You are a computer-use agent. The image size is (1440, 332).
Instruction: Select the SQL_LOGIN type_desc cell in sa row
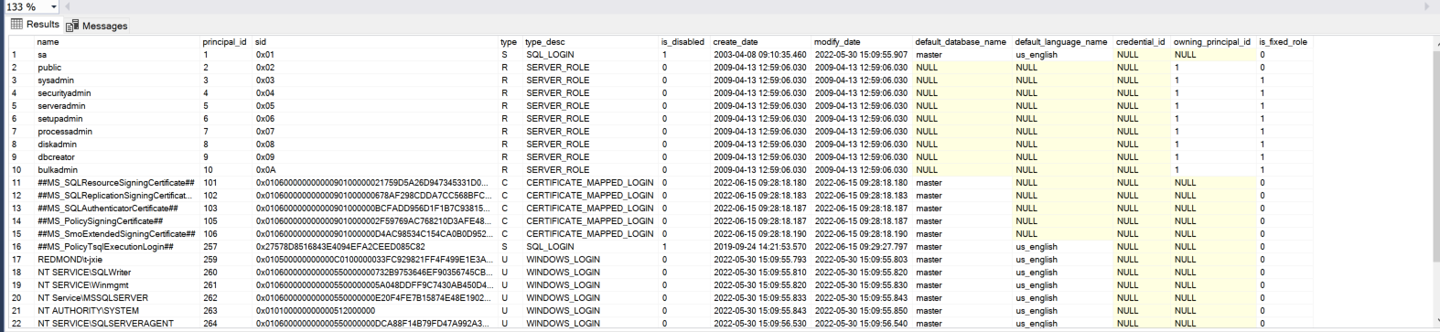(591, 55)
